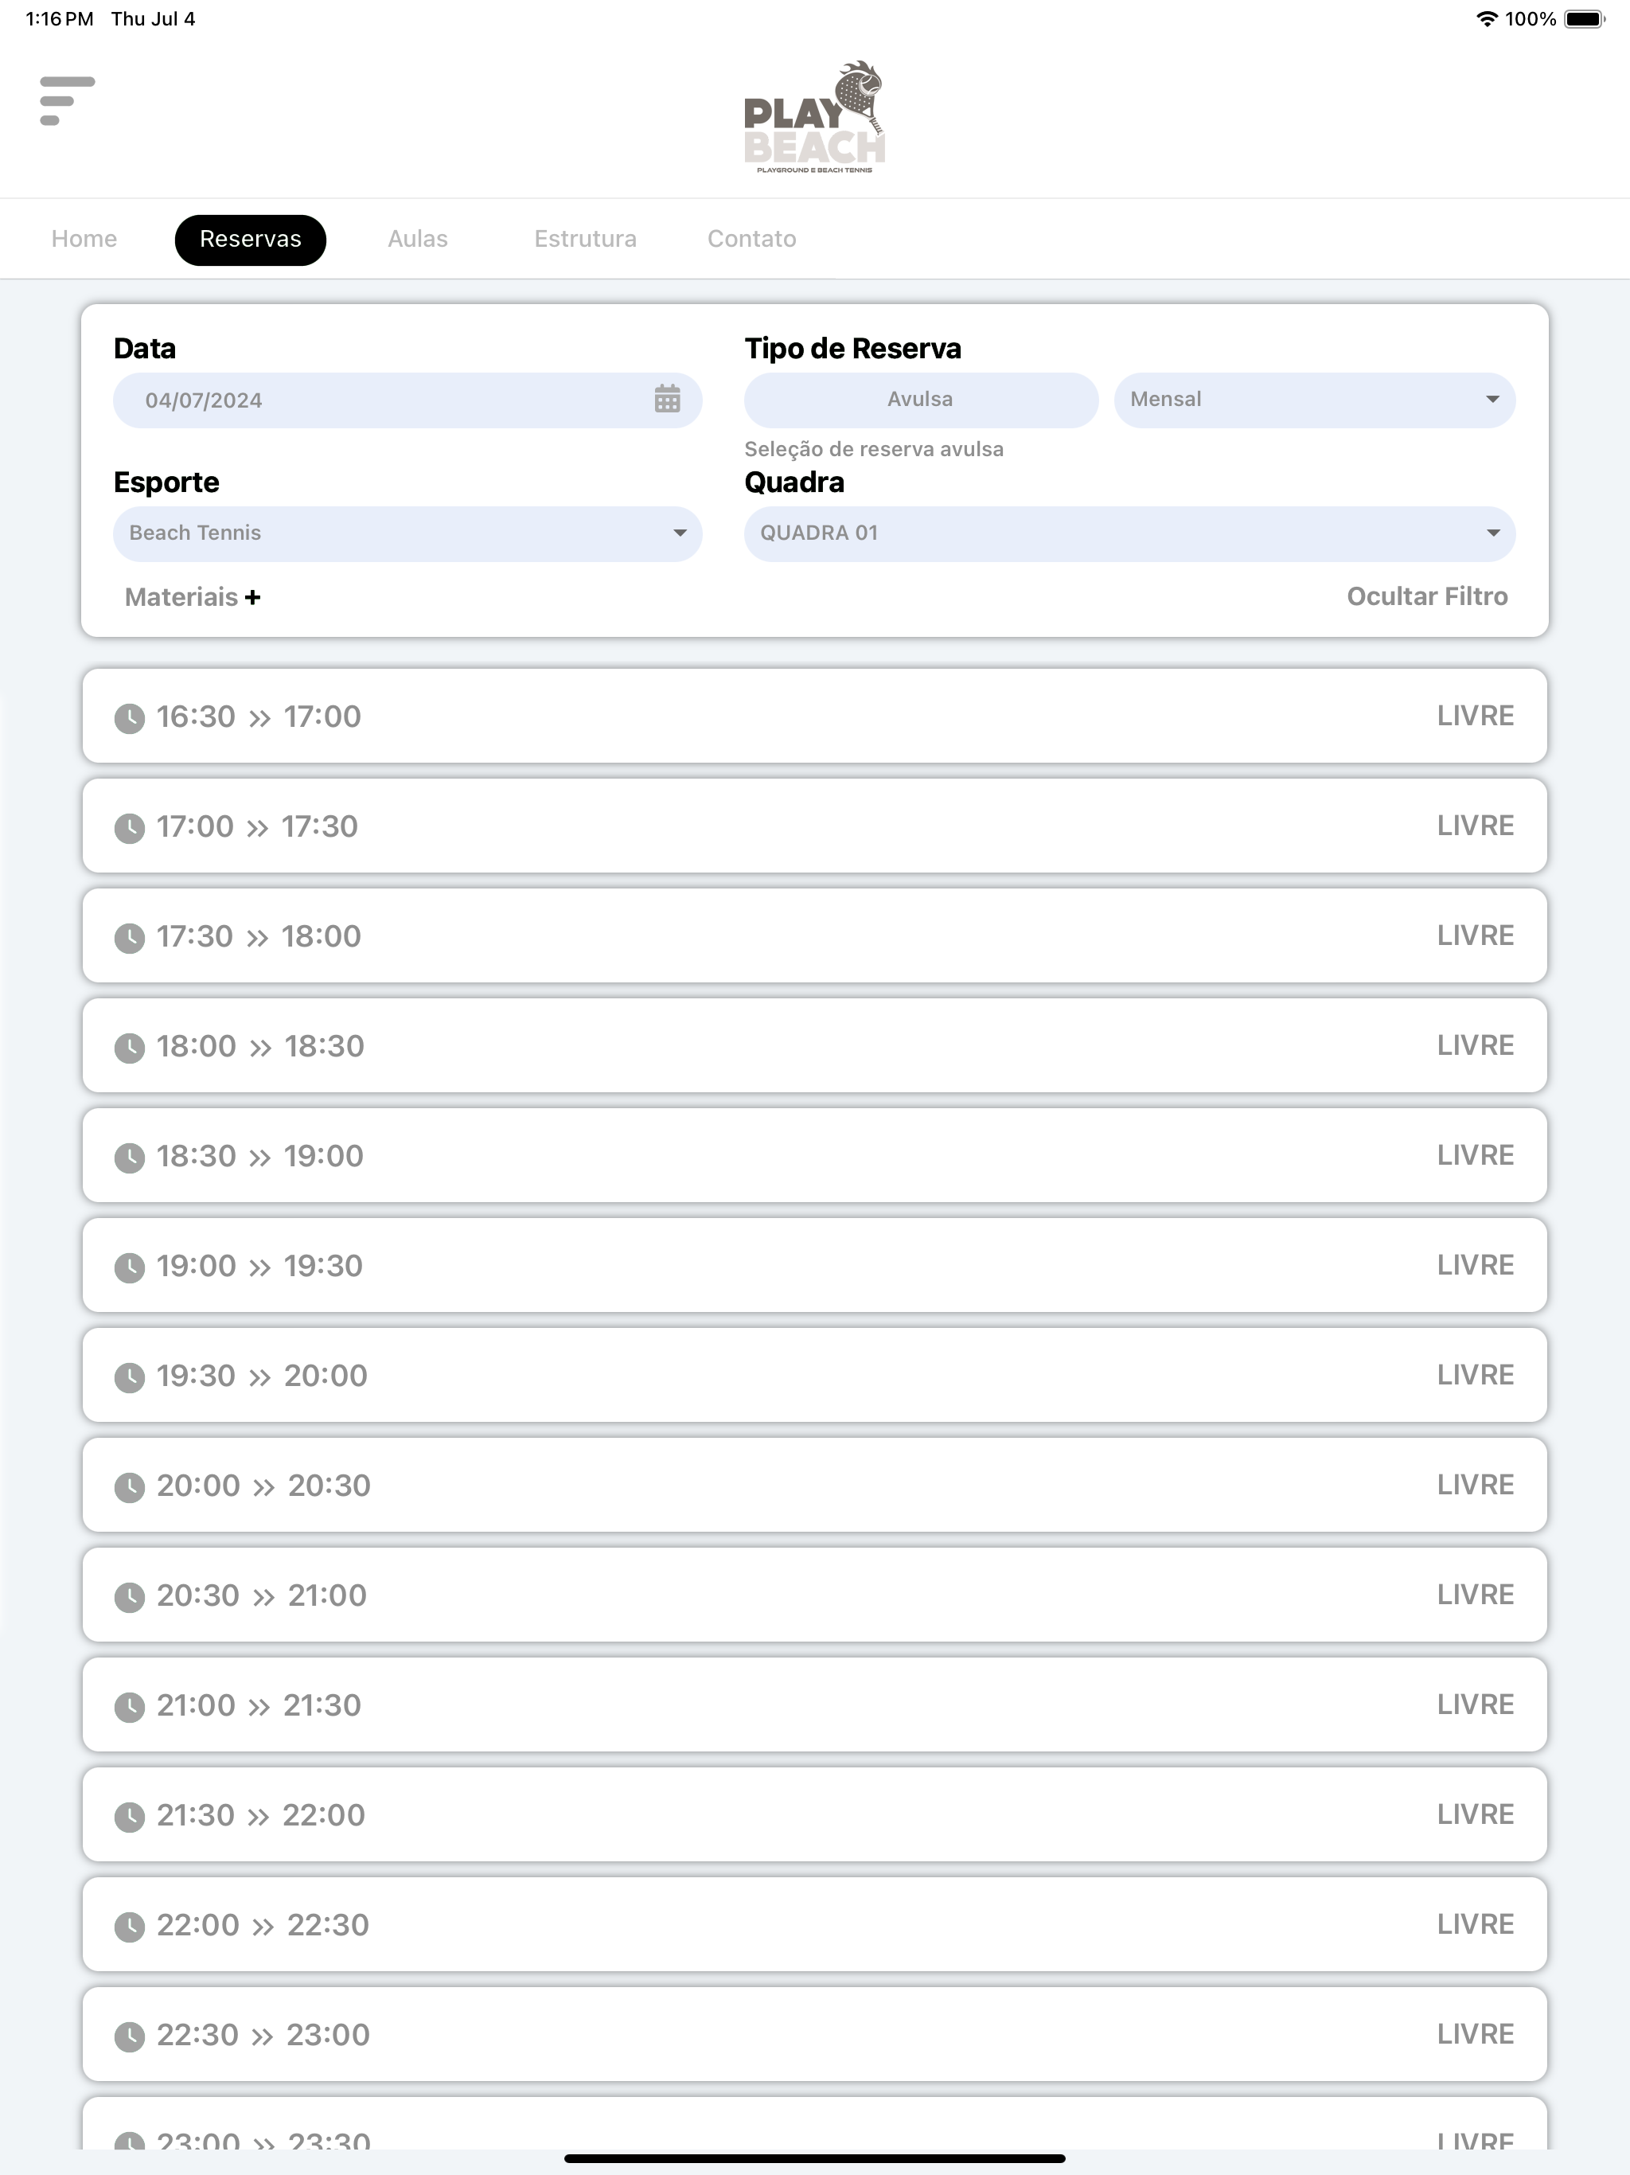Viewport: 1630px width, 2175px height.
Task: Choose the 21:30 to 22:00 time slot
Action: tap(814, 1814)
